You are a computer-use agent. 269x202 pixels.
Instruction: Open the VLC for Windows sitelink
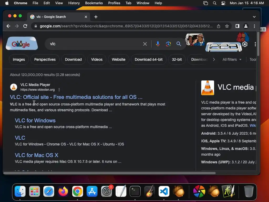tap(35, 120)
